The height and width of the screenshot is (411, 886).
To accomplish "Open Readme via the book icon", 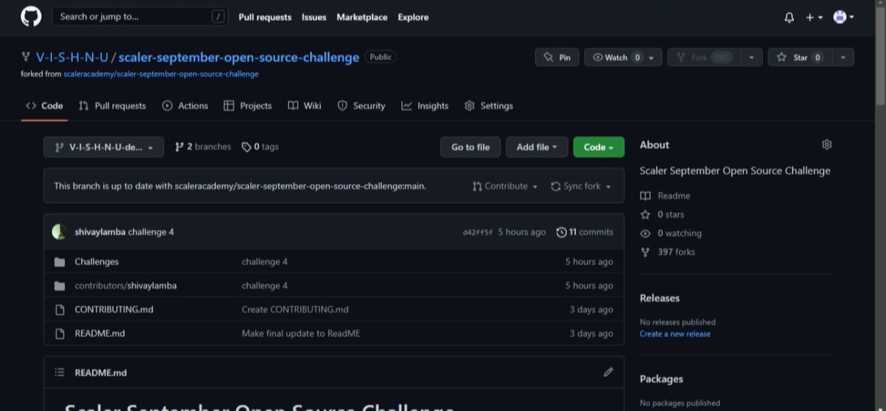I will tap(664, 195).
